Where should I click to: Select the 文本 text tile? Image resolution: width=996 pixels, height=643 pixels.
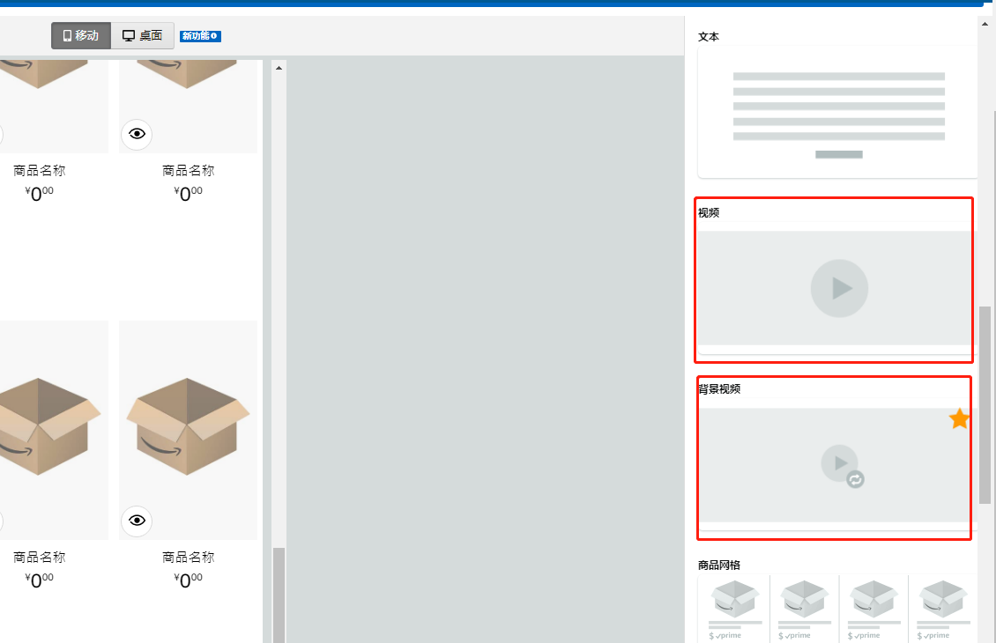pos(837,112)
